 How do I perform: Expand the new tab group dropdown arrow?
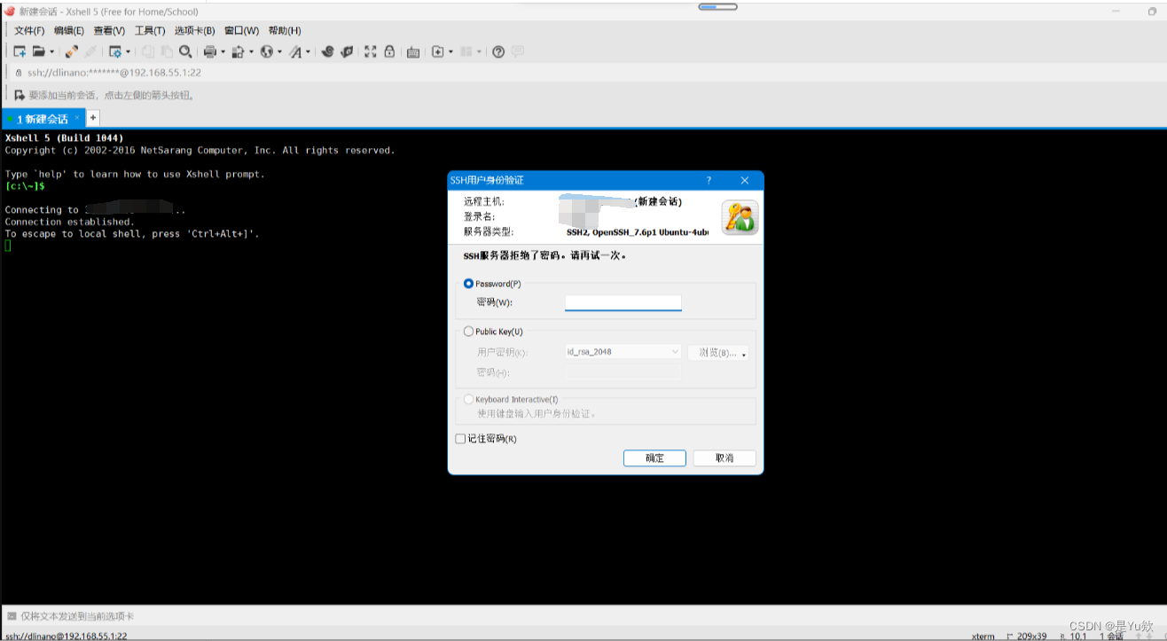click(450, 51)
